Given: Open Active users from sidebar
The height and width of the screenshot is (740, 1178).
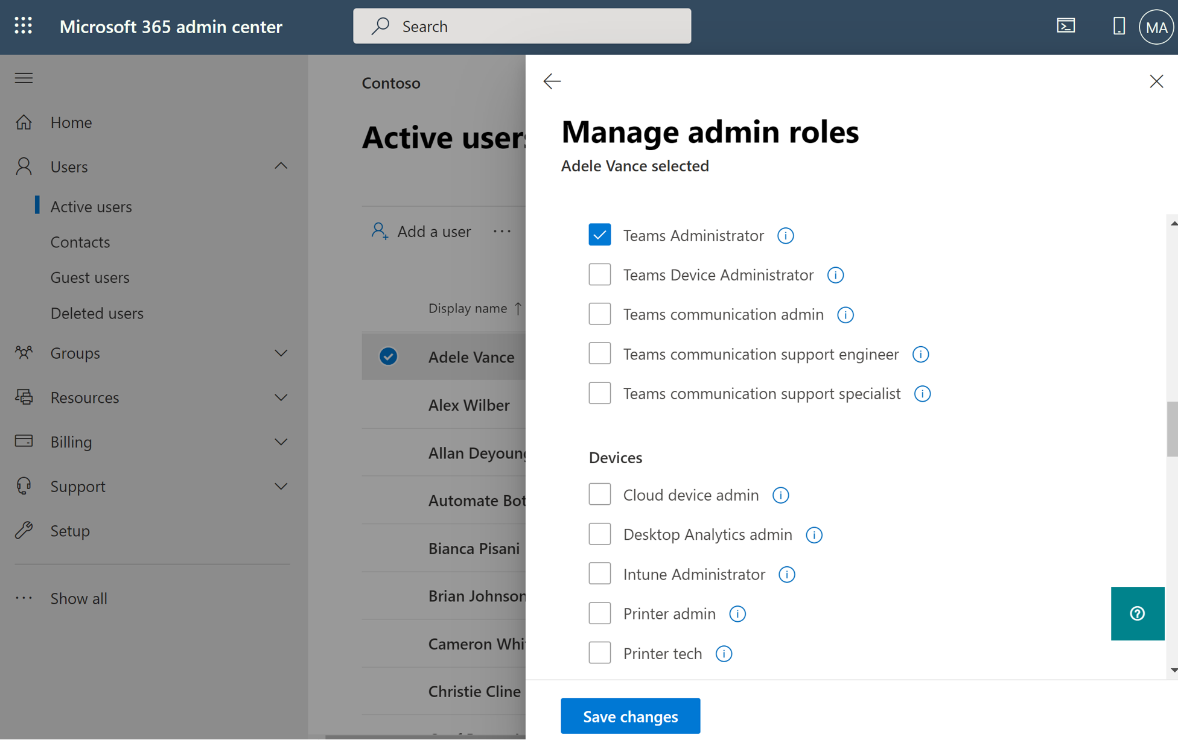Looking at the screenshot, I should click(x=91, y=206).
